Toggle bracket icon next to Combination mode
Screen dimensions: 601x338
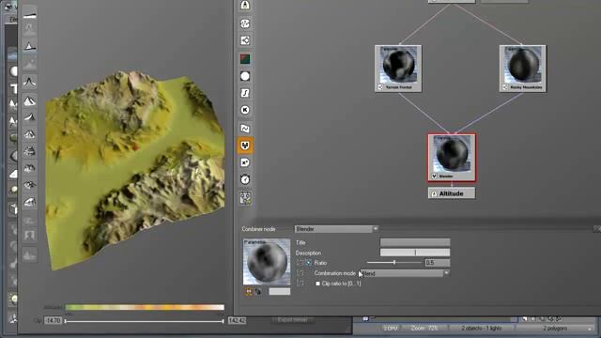300,273
